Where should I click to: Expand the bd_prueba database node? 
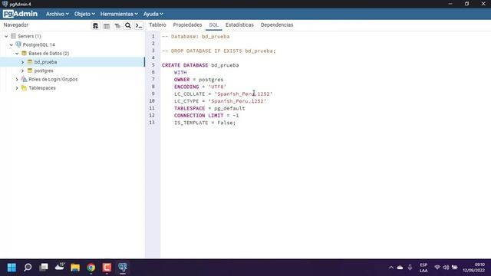pyautogui.click(x=22, y=62)
